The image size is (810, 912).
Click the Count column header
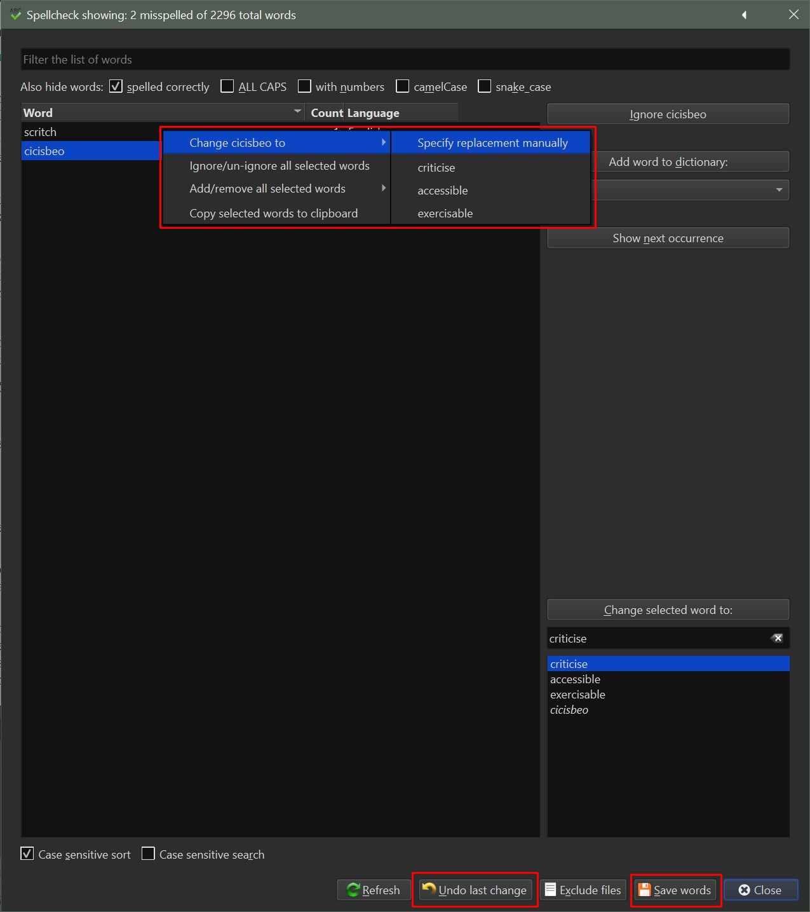pyautogui.click(x=325, y=112)
